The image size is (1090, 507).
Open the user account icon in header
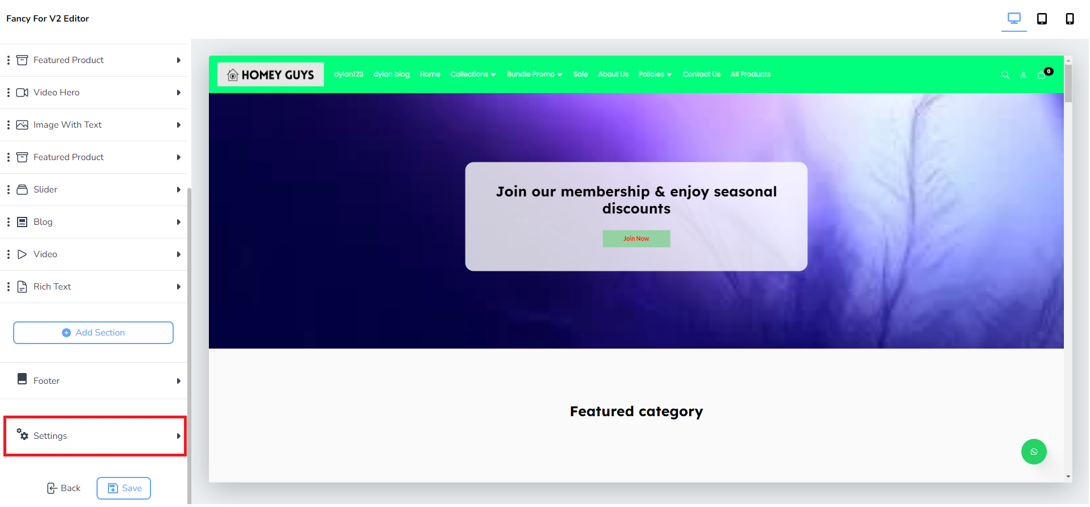point(1023,75)
